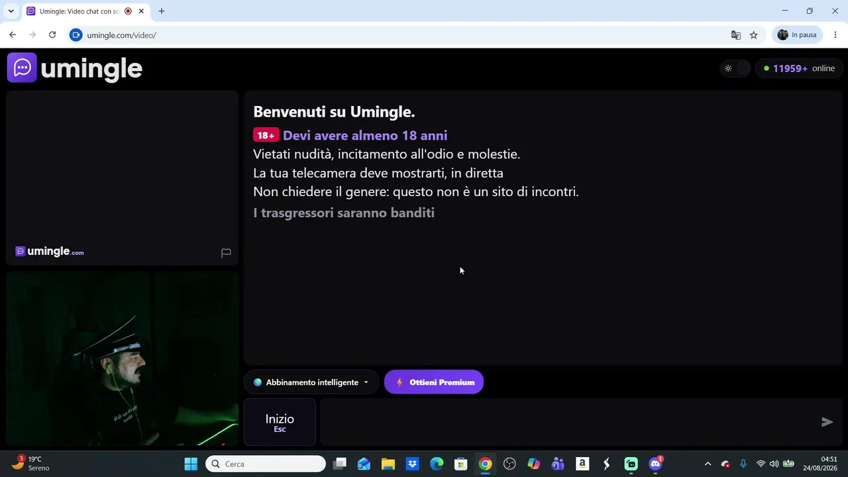Viewport: 848px width, 477px height.
Task: Open Discord from the taskbar
Action: 655,464
